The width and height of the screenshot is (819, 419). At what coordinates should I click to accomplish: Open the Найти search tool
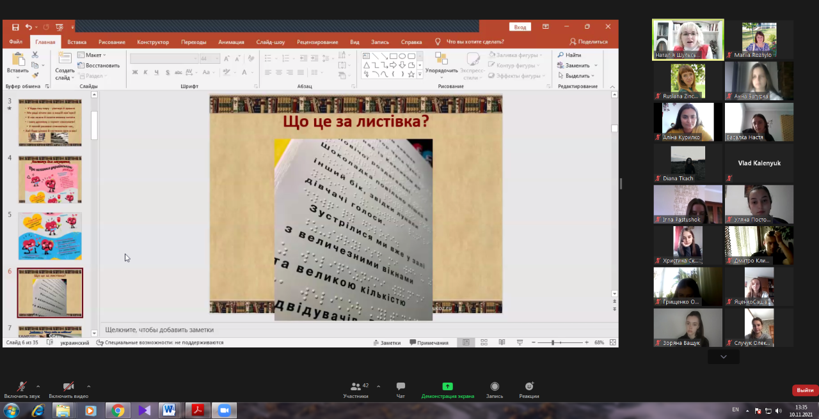coord(569,56)
